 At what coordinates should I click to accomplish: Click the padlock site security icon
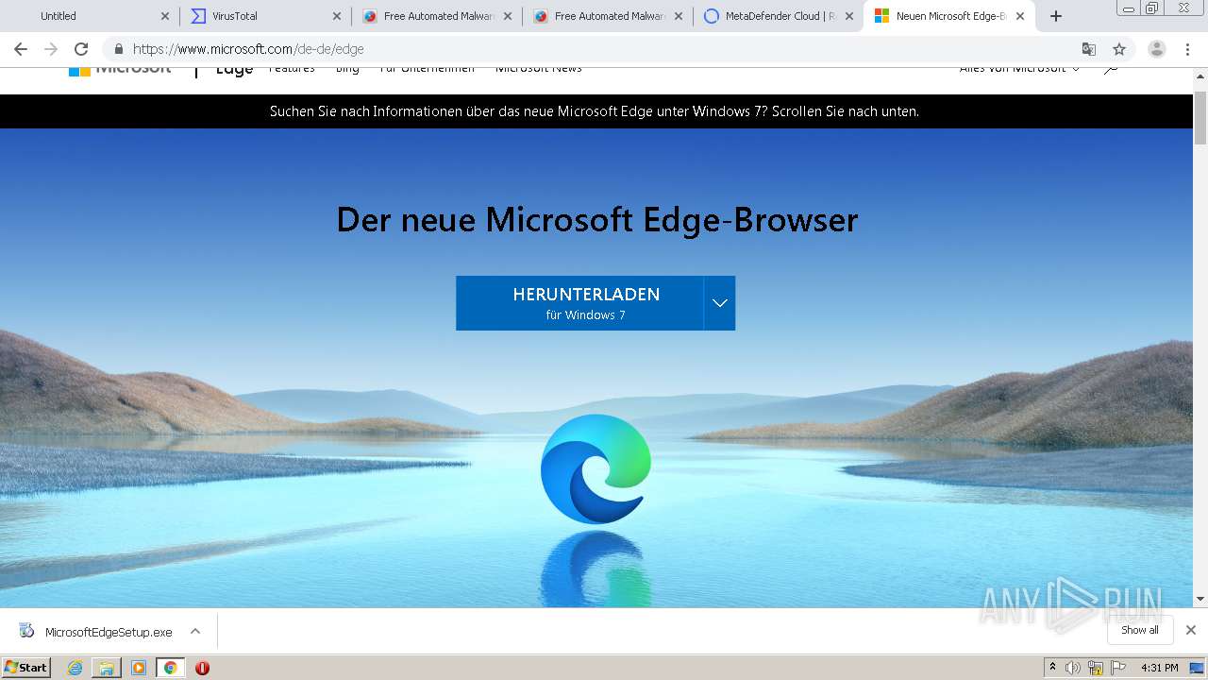click(119, 49)
